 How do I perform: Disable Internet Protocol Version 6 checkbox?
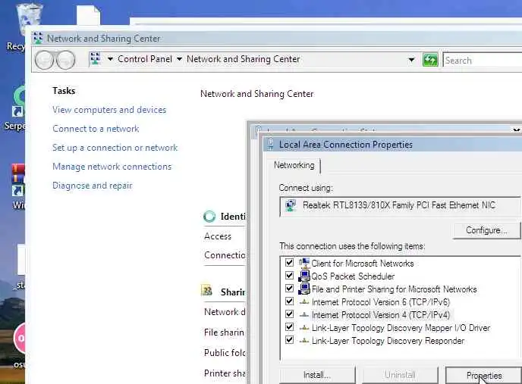[289, 301]
